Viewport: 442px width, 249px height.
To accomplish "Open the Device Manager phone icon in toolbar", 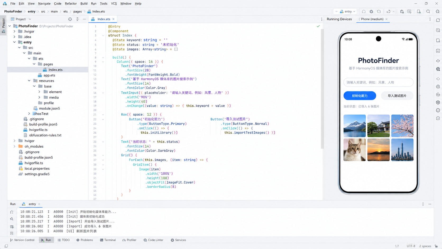I will pyautogui.click(x=419, y=12).
